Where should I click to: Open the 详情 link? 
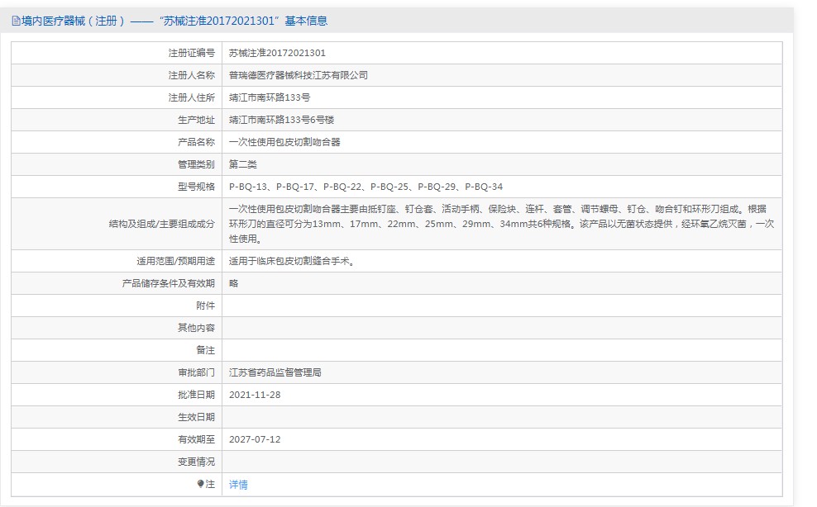pos(238,485)
